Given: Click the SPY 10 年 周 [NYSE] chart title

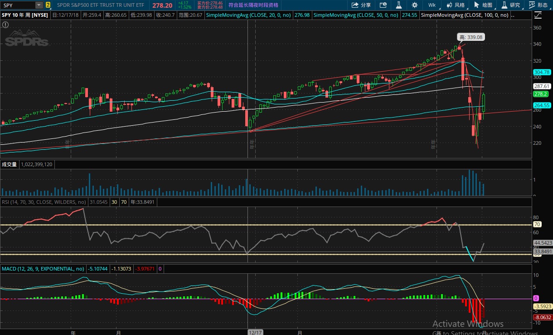Looking at the screenshot, I should tap(25, 15).
